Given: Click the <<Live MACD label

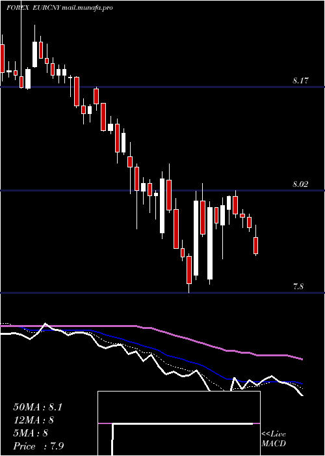Looking at the screenshot, I should [x=274, y=439].
